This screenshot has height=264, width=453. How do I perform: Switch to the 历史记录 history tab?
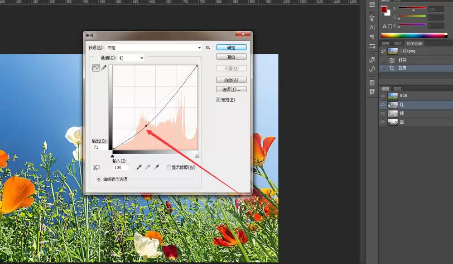point(414,43)
